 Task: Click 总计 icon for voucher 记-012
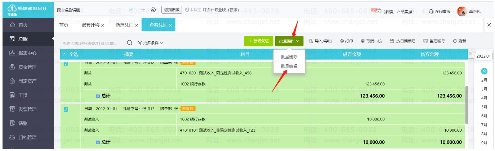98,96
